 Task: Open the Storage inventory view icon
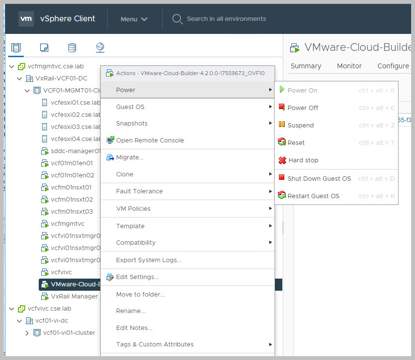(72, 47)
